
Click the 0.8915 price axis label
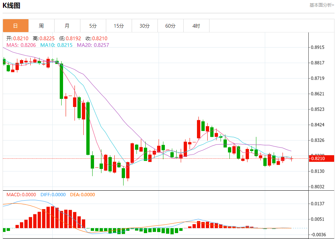coord(318,47)
